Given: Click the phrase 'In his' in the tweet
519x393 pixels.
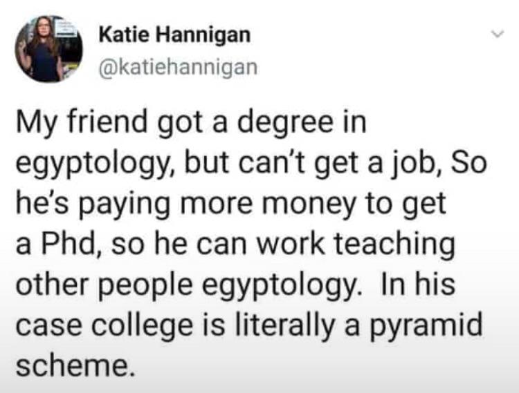Looking at the screenshot, I should [x=418, y=285].
